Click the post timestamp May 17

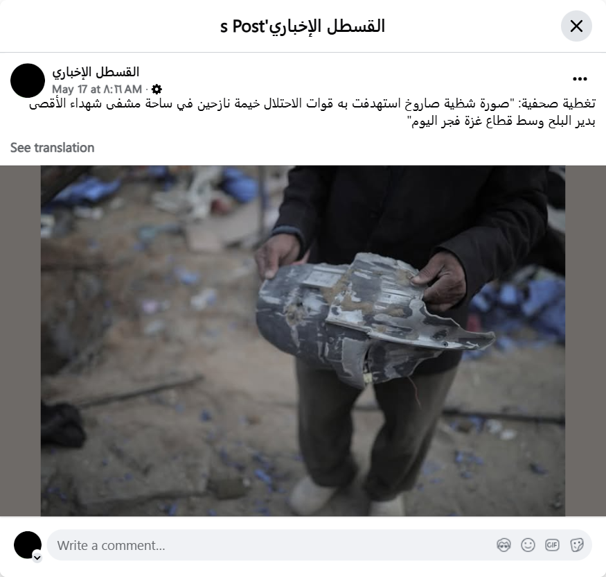coord(97,89)
